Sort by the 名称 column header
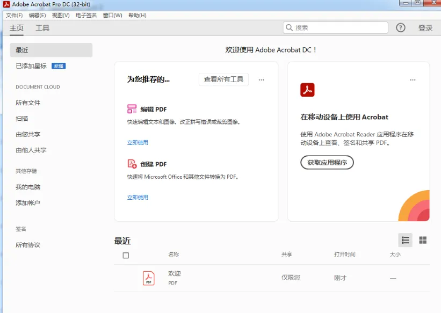441x313 pixels. (x=173, y=254)
